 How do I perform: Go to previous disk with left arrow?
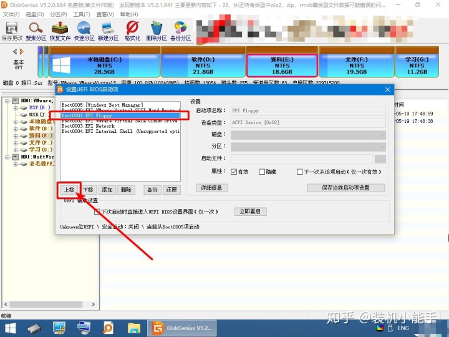[x=15, y=52]
